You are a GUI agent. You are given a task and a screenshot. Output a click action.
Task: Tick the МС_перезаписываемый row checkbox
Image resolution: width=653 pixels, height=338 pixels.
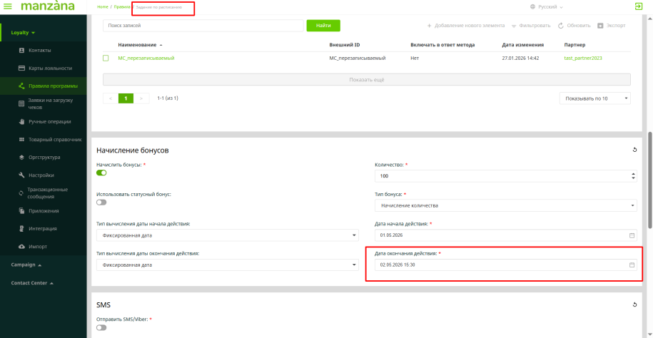pos(106,58)
